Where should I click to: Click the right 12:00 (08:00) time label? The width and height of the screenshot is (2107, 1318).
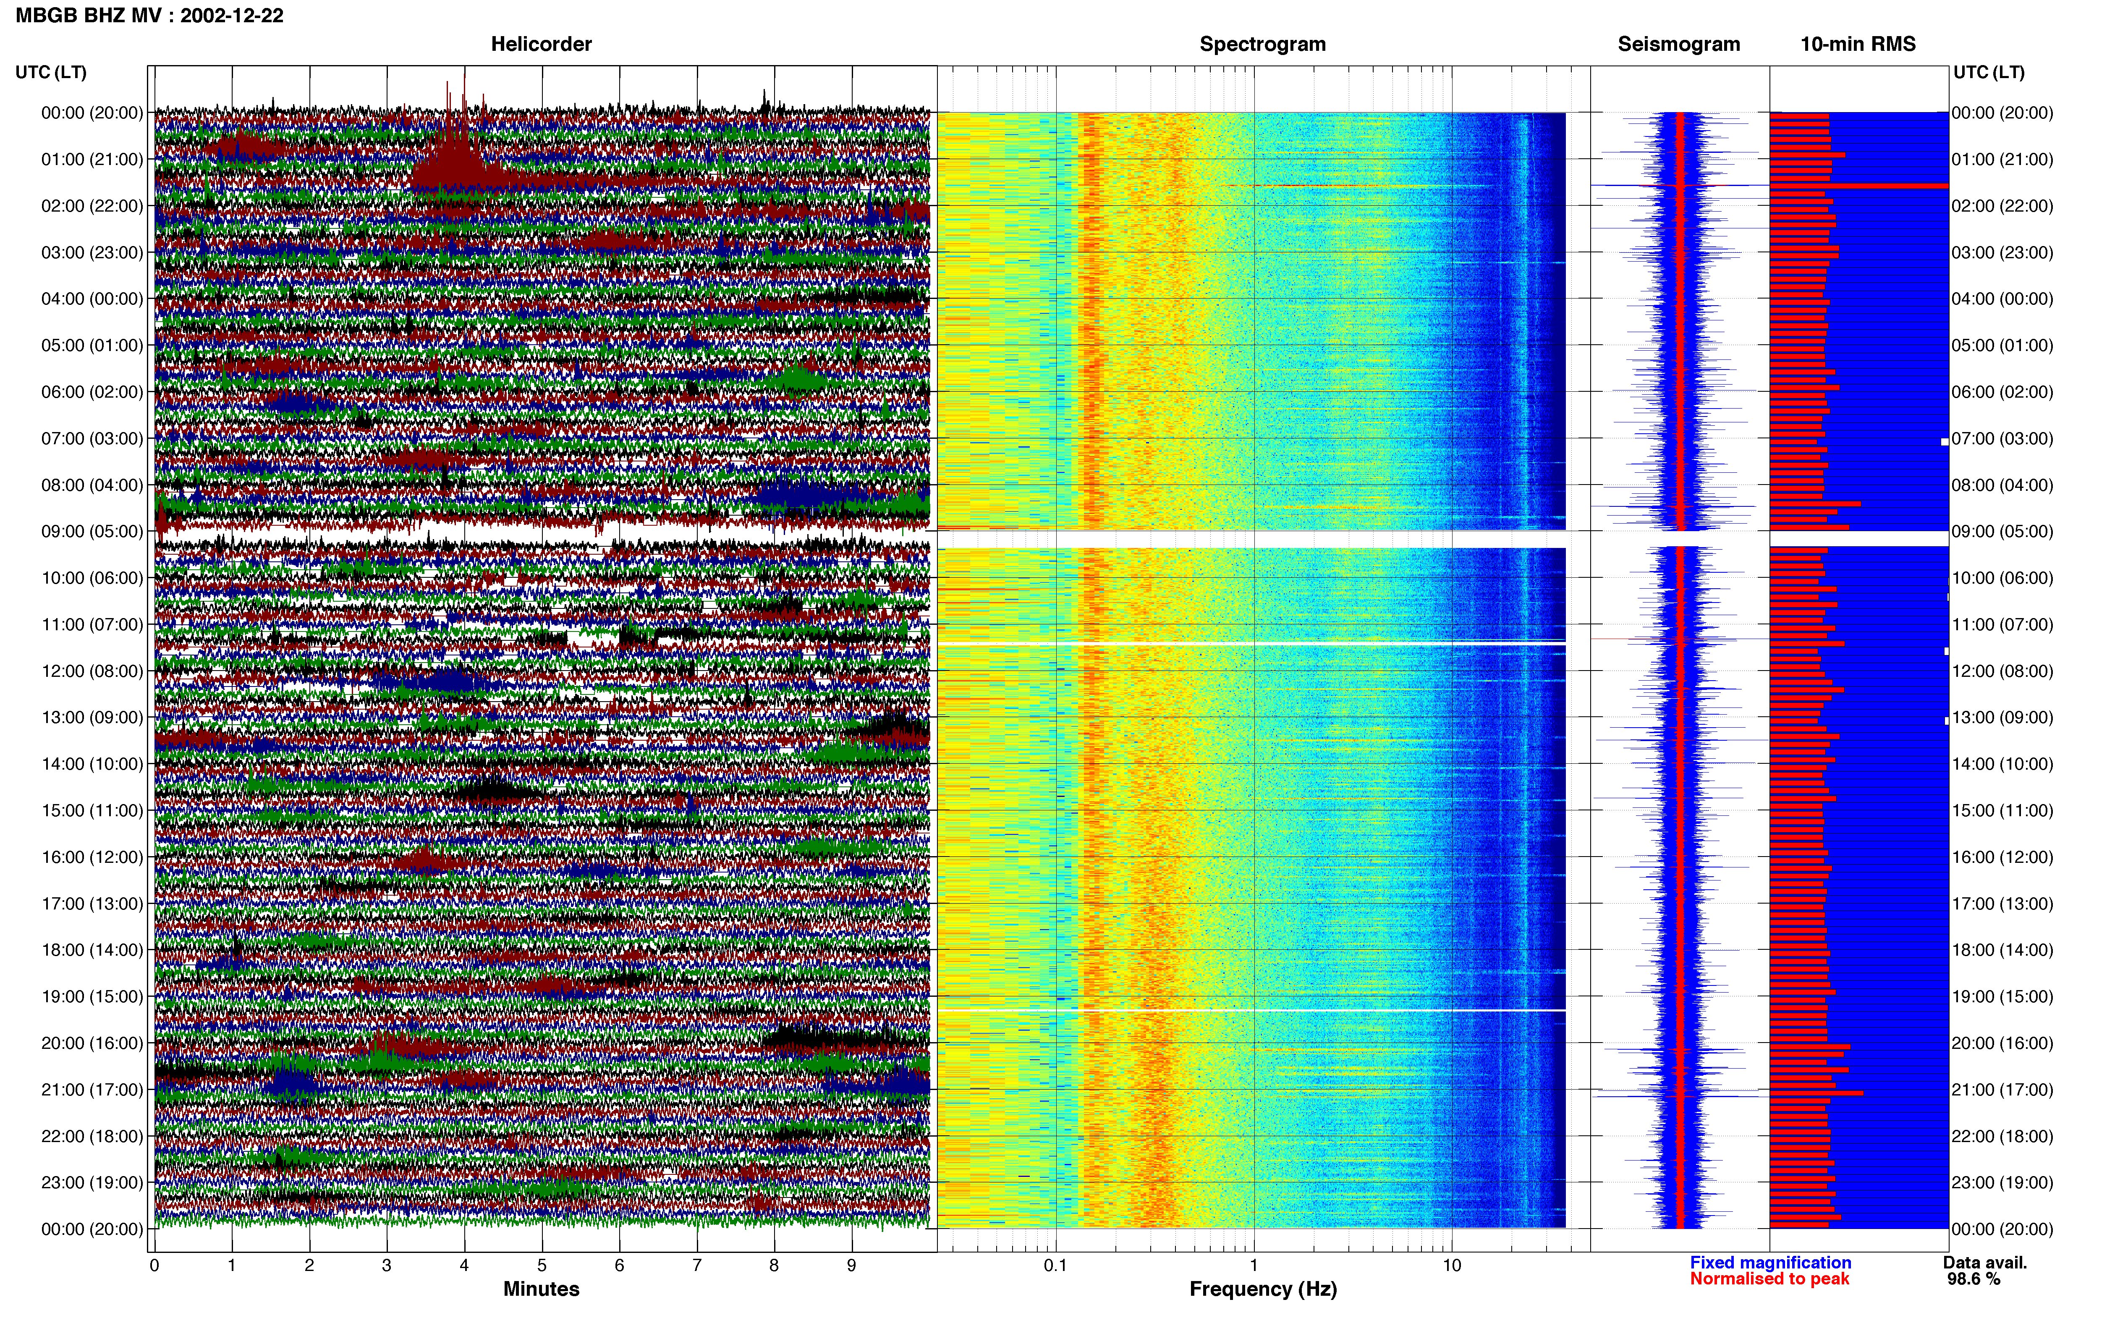point(2002,671)
